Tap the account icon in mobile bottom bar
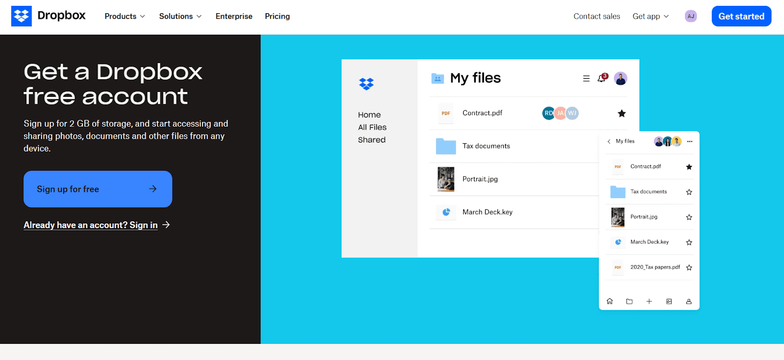This screenshot has width=784, height=360. [688, 301]
